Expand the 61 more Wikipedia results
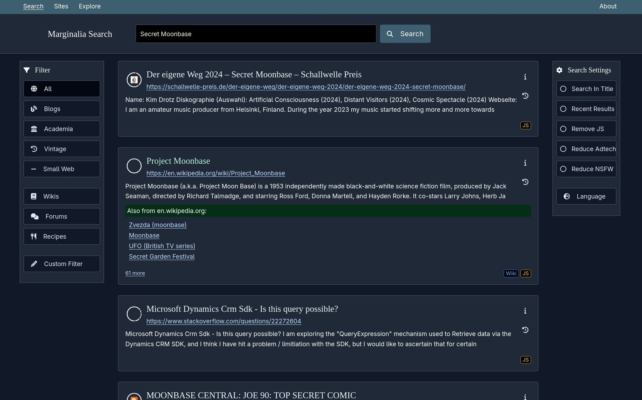642x400 pixels. [135, 273]
